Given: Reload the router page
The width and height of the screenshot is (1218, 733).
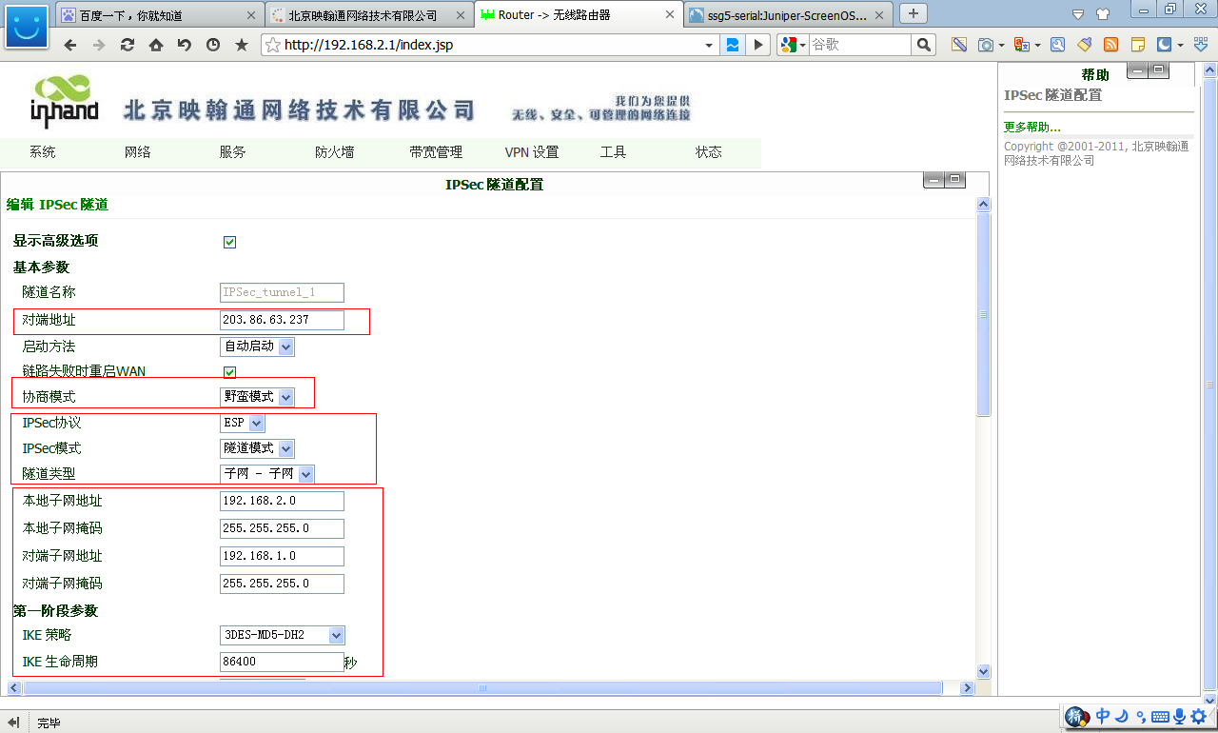Looking at the screenshot, I should click(x=127, y=45).
